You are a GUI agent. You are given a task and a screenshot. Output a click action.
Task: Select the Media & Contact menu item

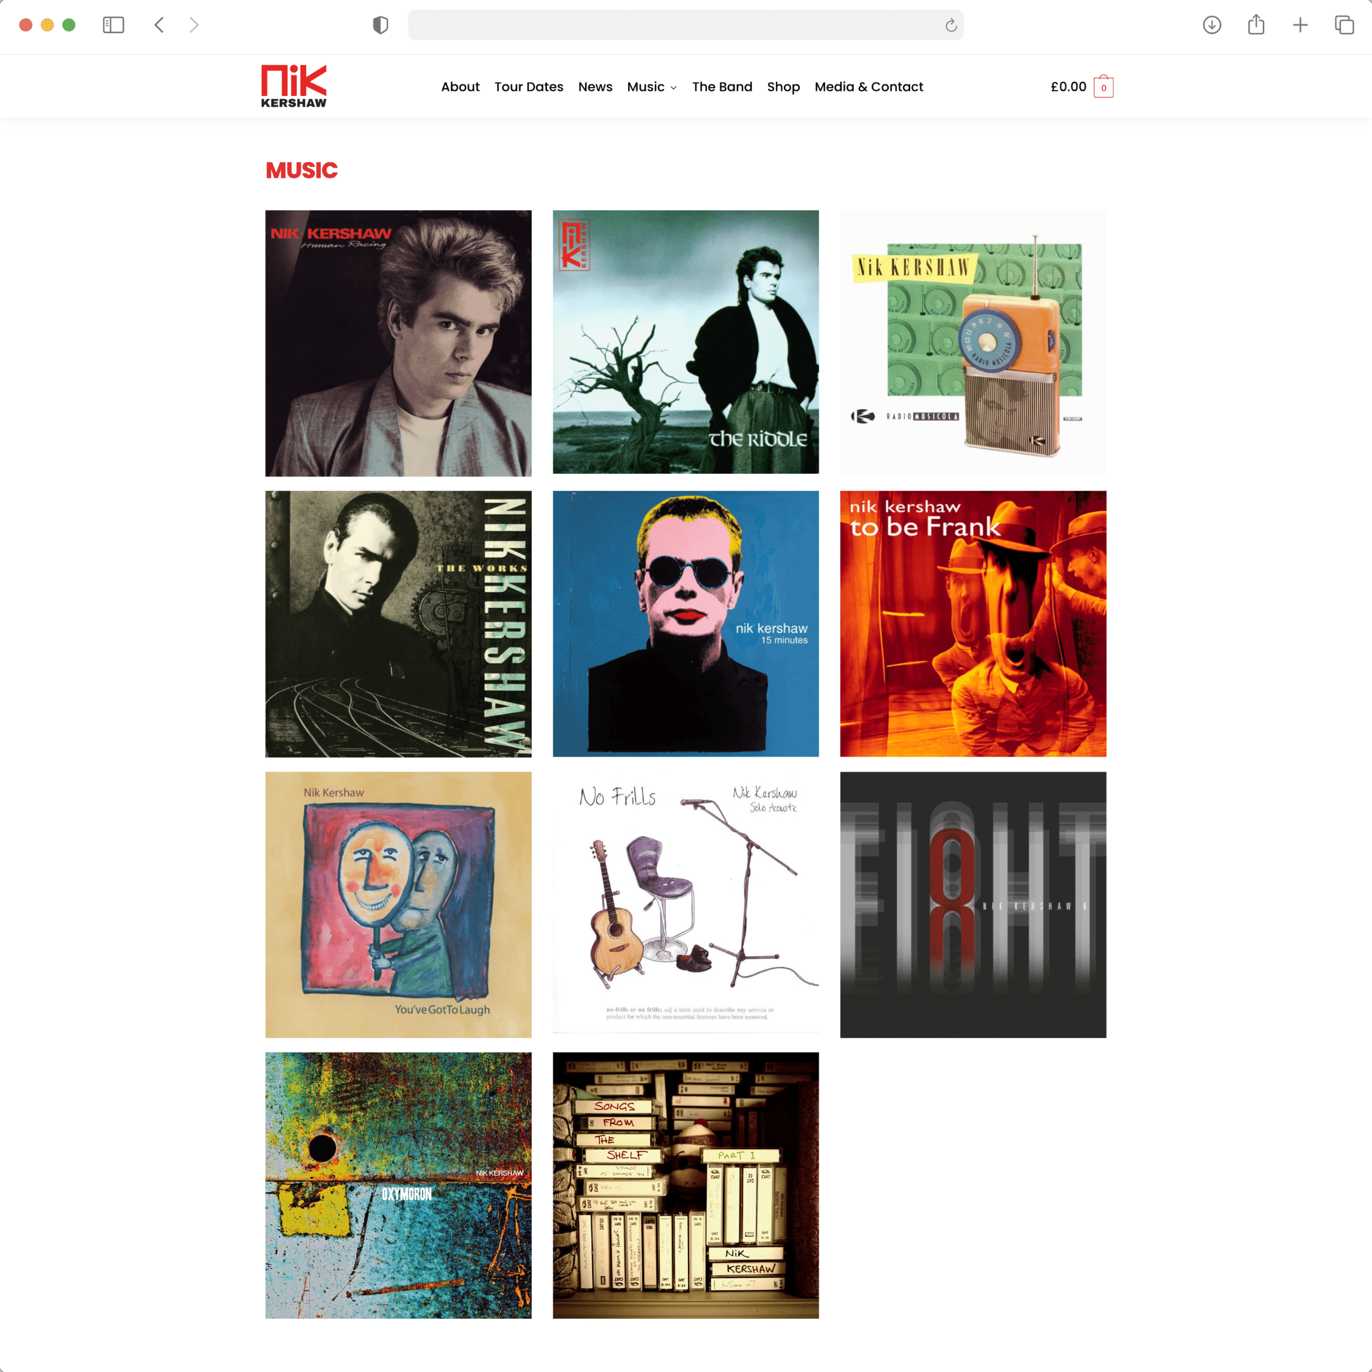tap(868, 86)
